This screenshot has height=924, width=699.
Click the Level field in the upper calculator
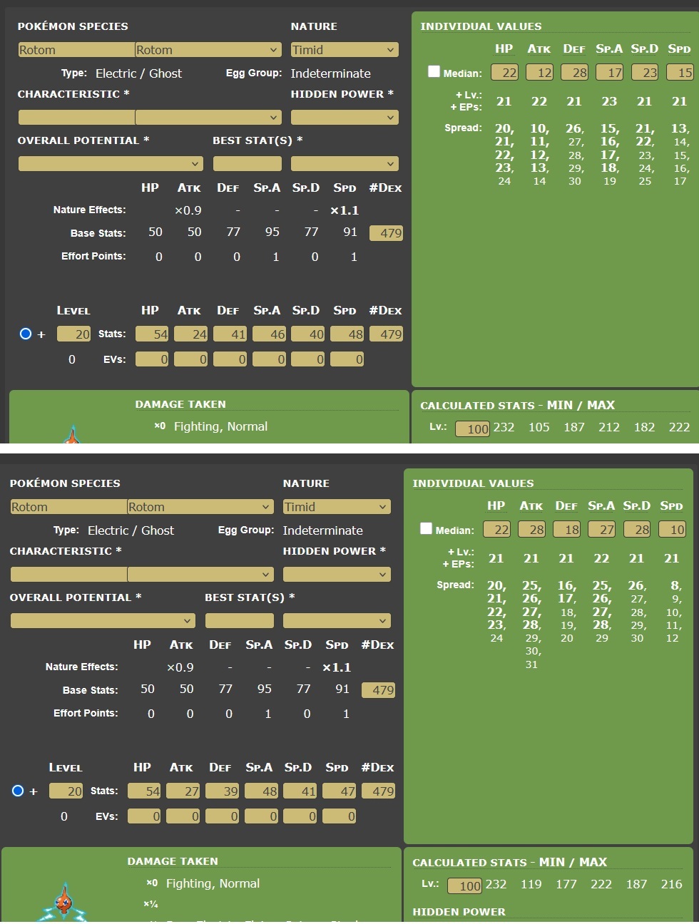coord(74,334)
